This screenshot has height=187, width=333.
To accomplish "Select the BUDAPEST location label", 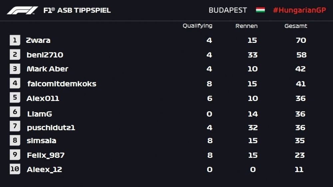I will tap(228, 10).
